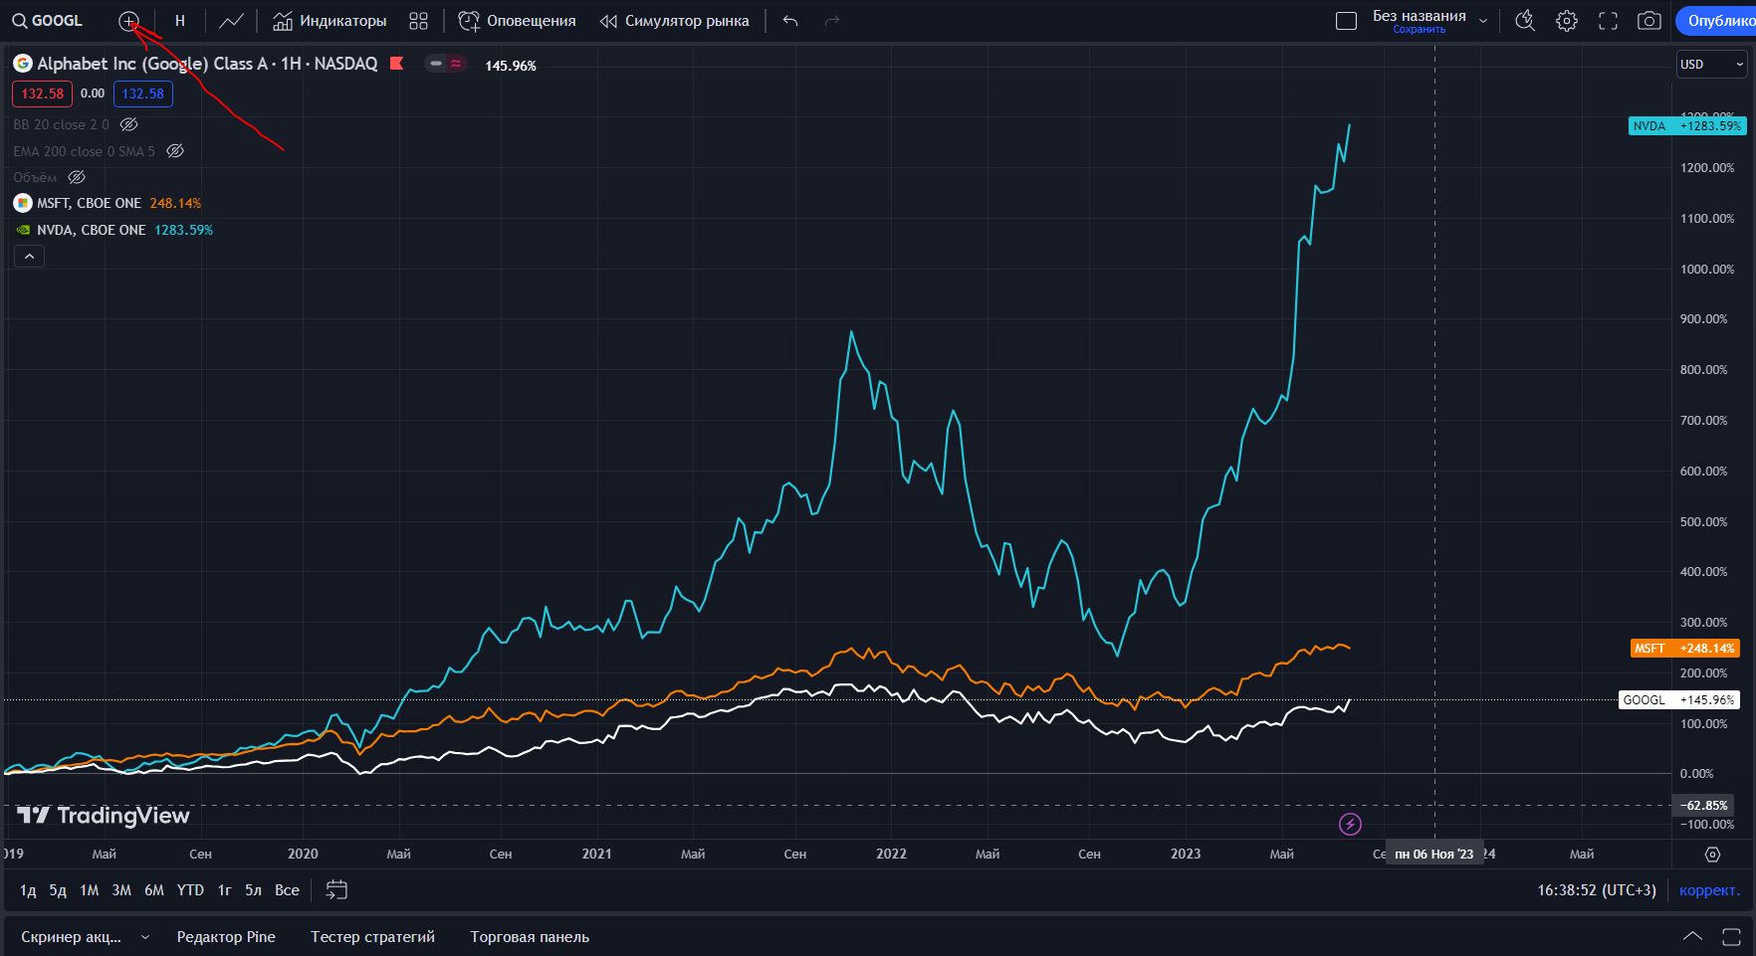Show the hidden BB 20 indicator

pos(128,124)
